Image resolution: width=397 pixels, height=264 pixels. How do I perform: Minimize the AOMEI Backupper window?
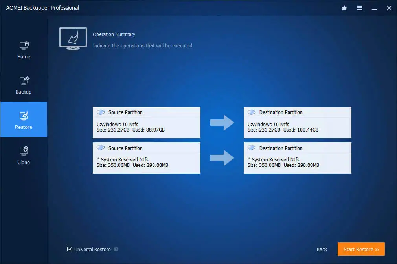(x=374, y=9)
